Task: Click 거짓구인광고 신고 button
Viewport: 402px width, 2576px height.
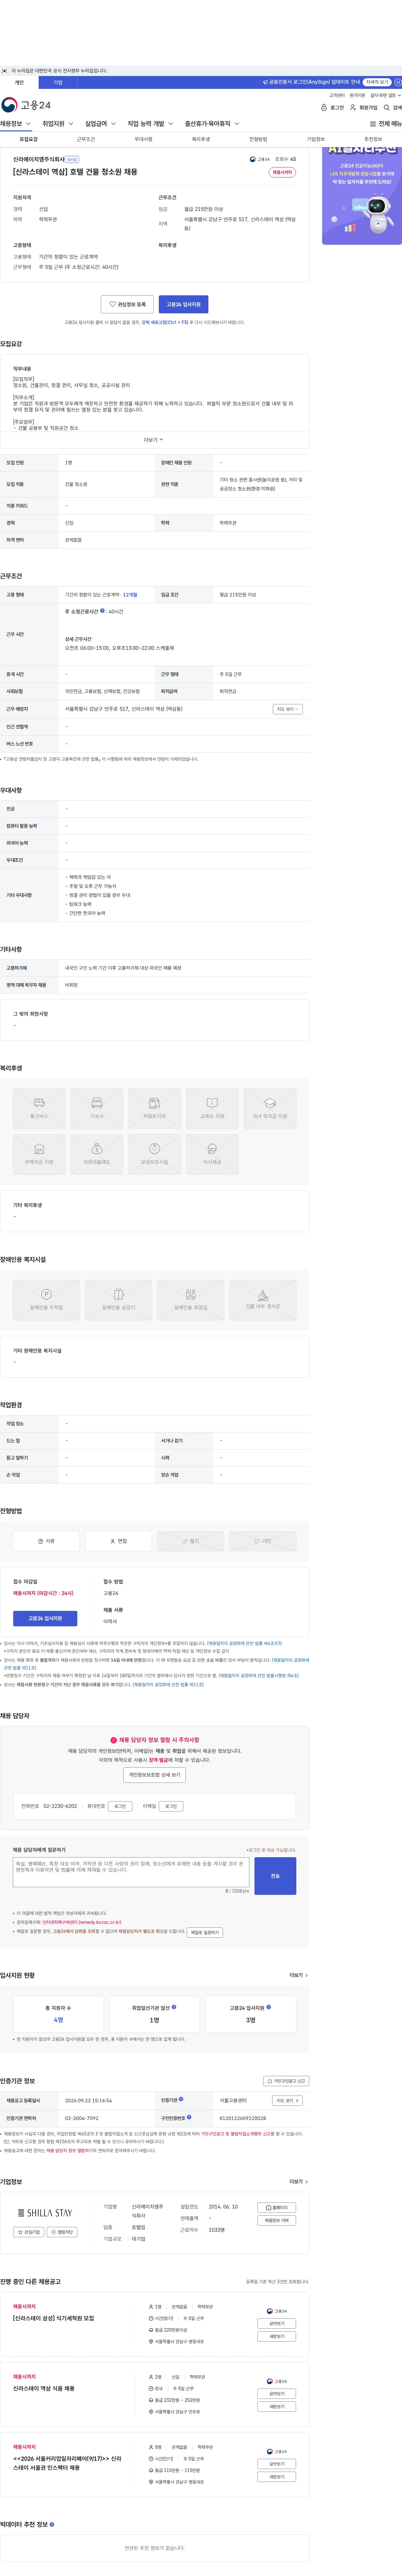Action: click(286, 2081)
